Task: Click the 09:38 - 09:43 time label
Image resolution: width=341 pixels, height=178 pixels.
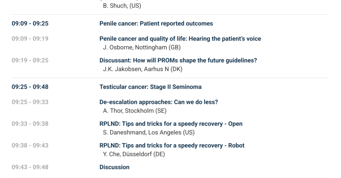Action: coord(30,145)
